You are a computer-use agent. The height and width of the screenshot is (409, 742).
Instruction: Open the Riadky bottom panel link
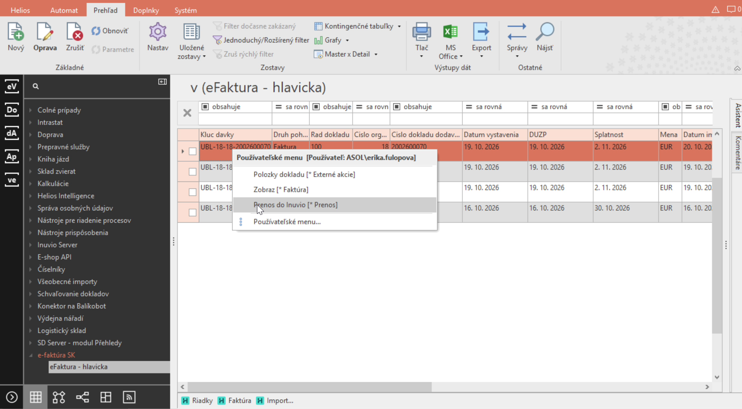(x=197, y=400)
